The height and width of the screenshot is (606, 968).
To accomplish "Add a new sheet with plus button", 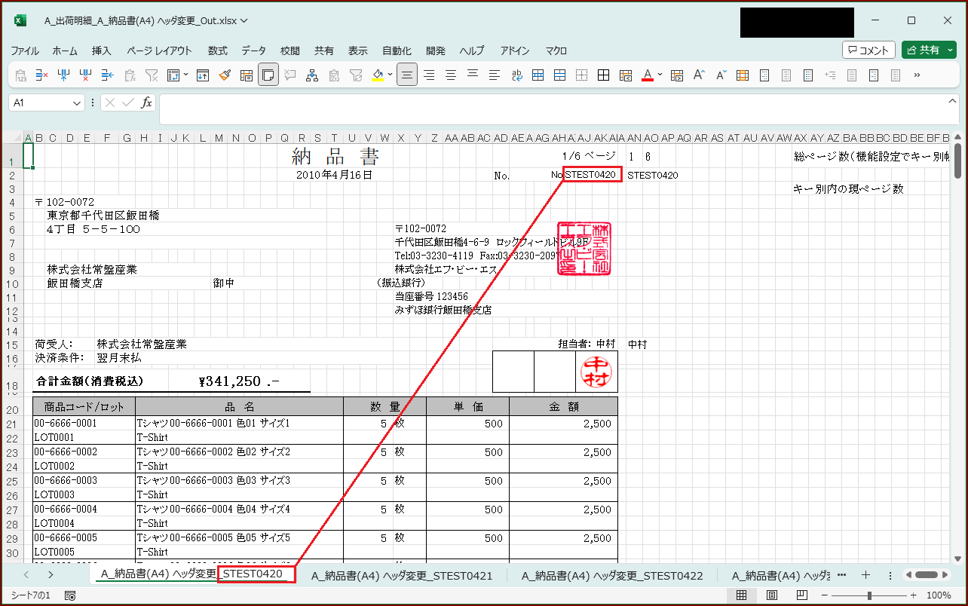I will 865,575.
